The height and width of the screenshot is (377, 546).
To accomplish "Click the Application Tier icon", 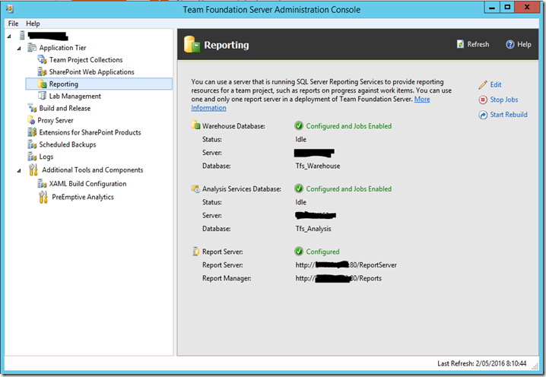I will click(x=32, y=47).
